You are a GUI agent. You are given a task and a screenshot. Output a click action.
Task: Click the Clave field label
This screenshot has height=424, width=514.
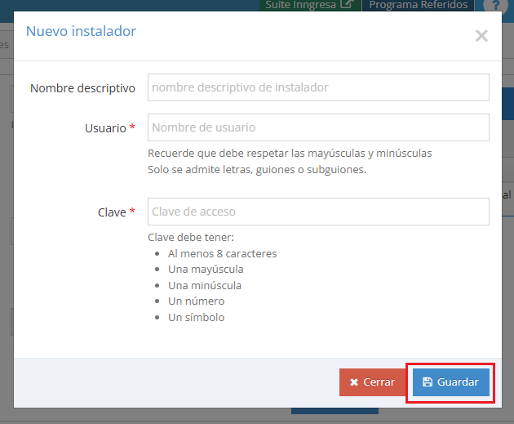(x=112, y=212)
